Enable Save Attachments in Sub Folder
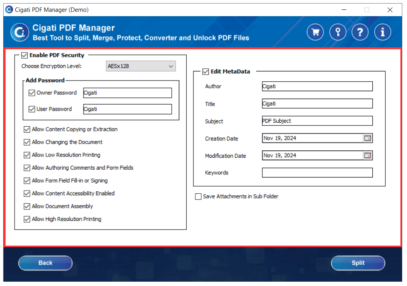 click(x=198, y=196)
